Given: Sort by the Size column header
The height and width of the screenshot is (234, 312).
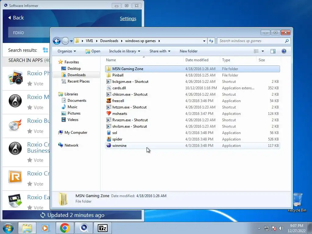Looking at the screenshot, I should pyautogui.click(x=262, y=60).
